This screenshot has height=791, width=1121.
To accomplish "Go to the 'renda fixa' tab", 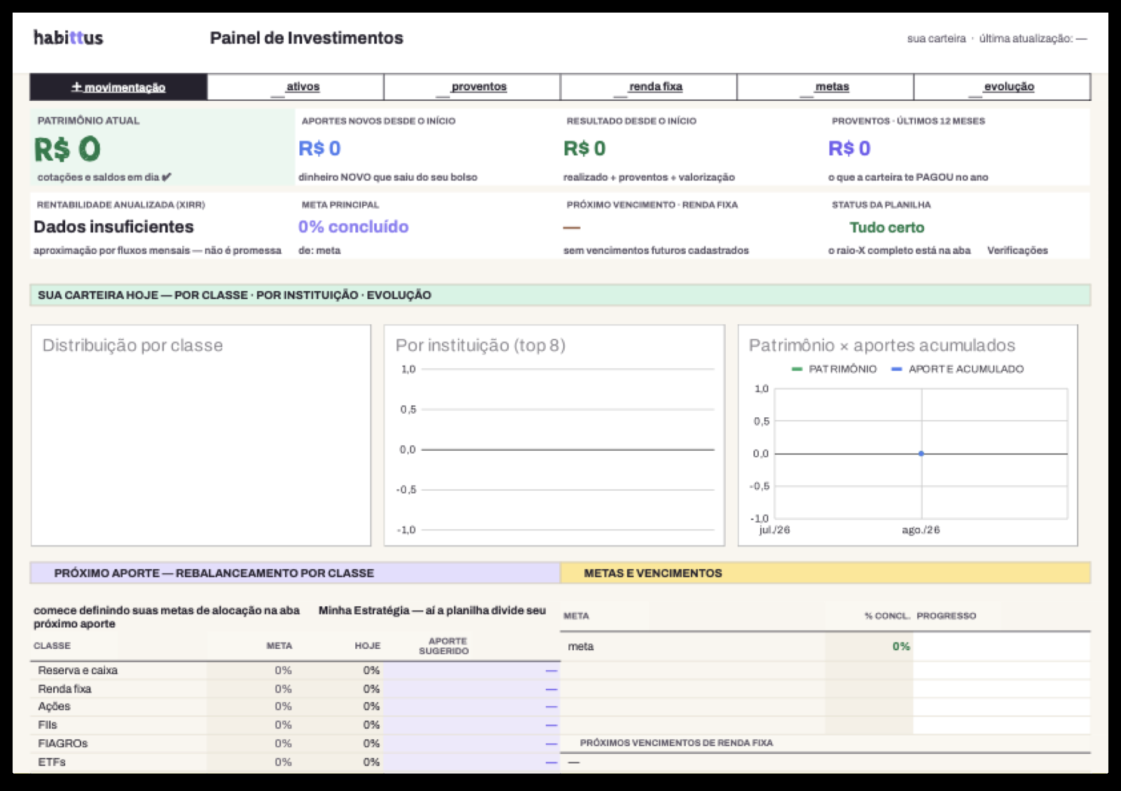I will (x=649, y=87).
